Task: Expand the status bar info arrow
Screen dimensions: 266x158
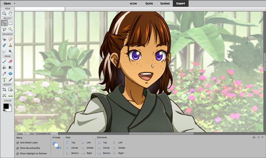Action: click(x=56, y=133)
